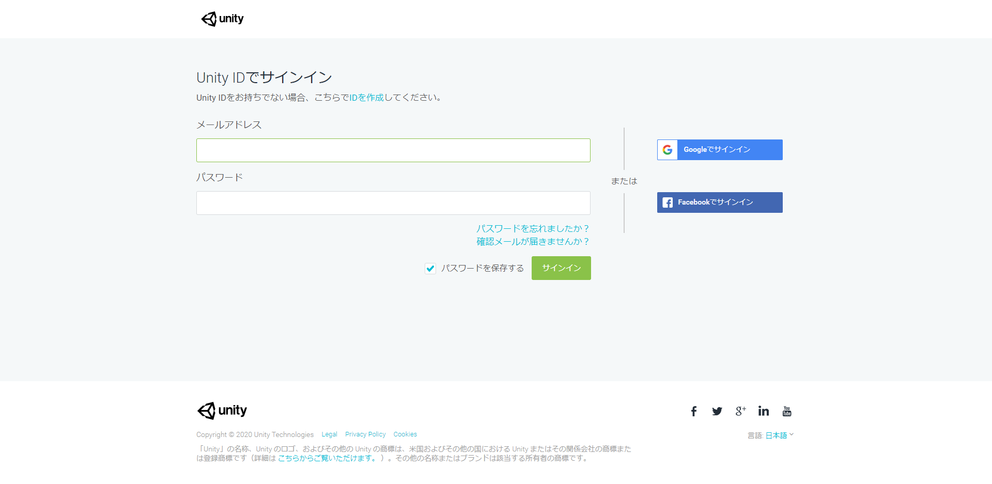Focus the メールアドレス input field
The image size is (992, 484).
pos(393,150)
